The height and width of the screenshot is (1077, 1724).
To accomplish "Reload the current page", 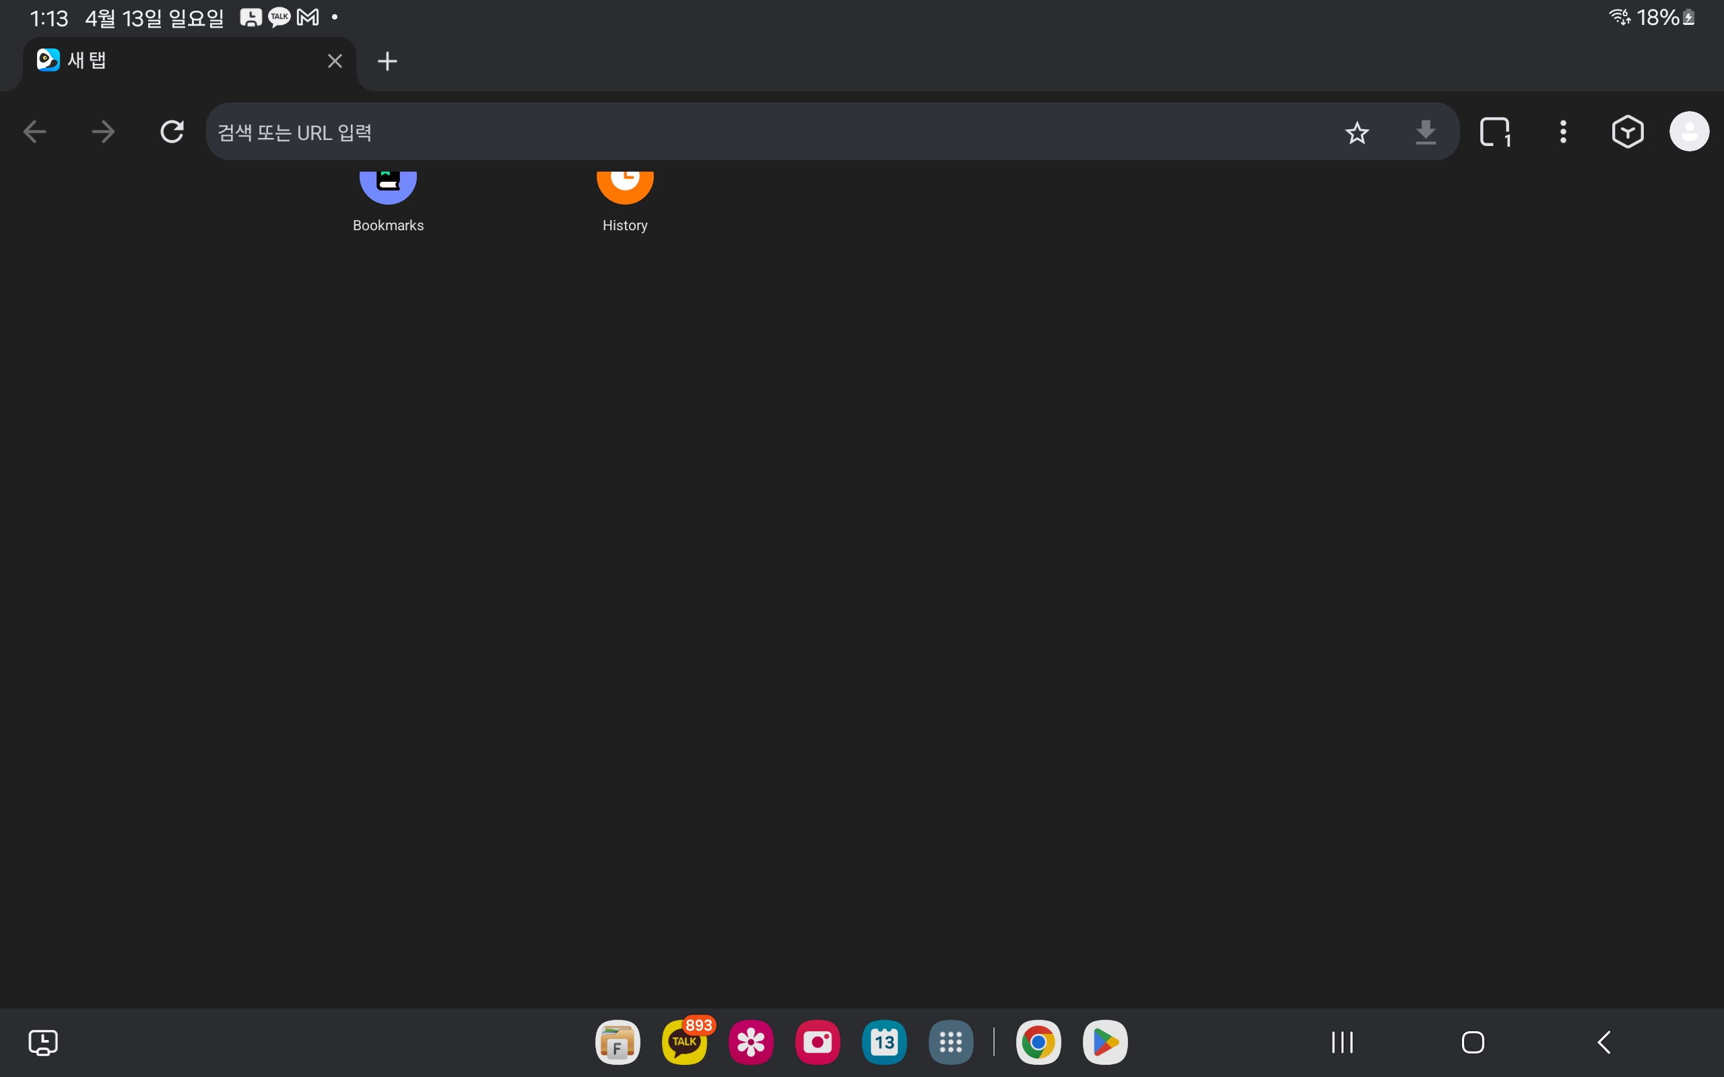I will [x=172, y=132].
